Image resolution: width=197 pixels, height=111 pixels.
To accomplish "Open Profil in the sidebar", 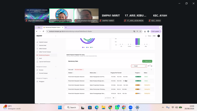I will tap(40, 59).
